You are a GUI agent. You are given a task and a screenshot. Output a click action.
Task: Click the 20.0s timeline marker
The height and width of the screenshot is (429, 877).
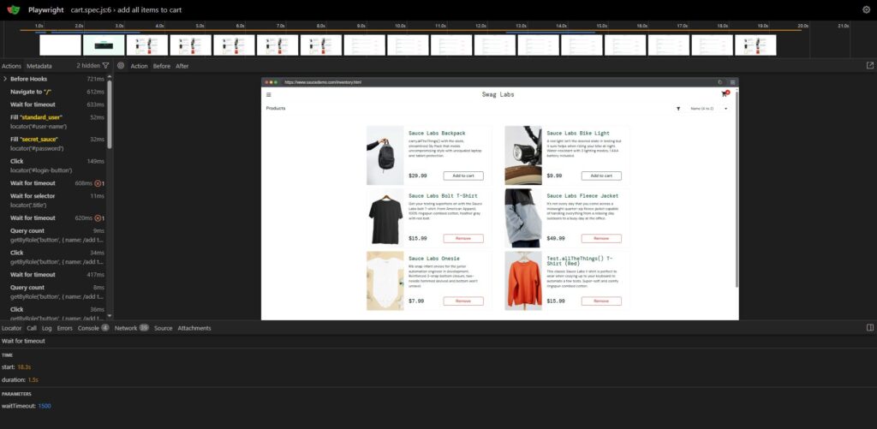point(802,26)
